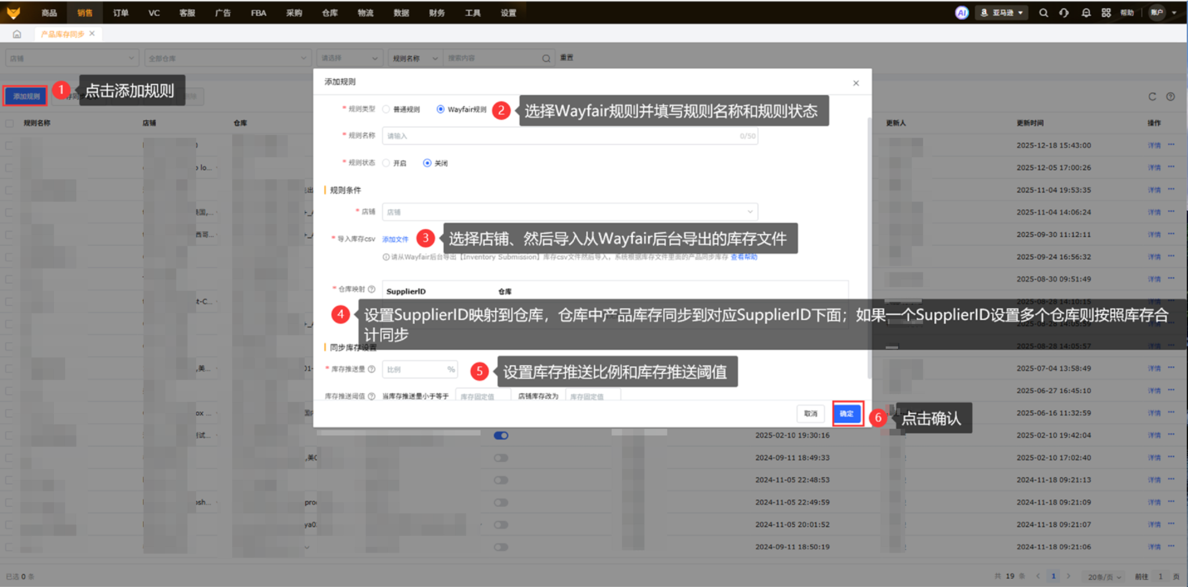Open the 20条/页 page size dropdown
1188x587 pixels.
click(1104, 576)
